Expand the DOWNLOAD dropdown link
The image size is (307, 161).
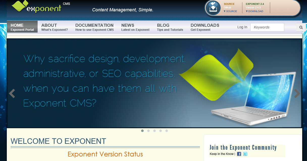tap(254, 11)
